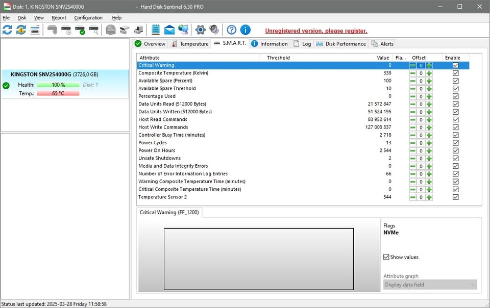The width and height of the screenshot is (490, 308).
Task: Click the disk icon with magnifying glass
Action: click(x=94, y=30)
